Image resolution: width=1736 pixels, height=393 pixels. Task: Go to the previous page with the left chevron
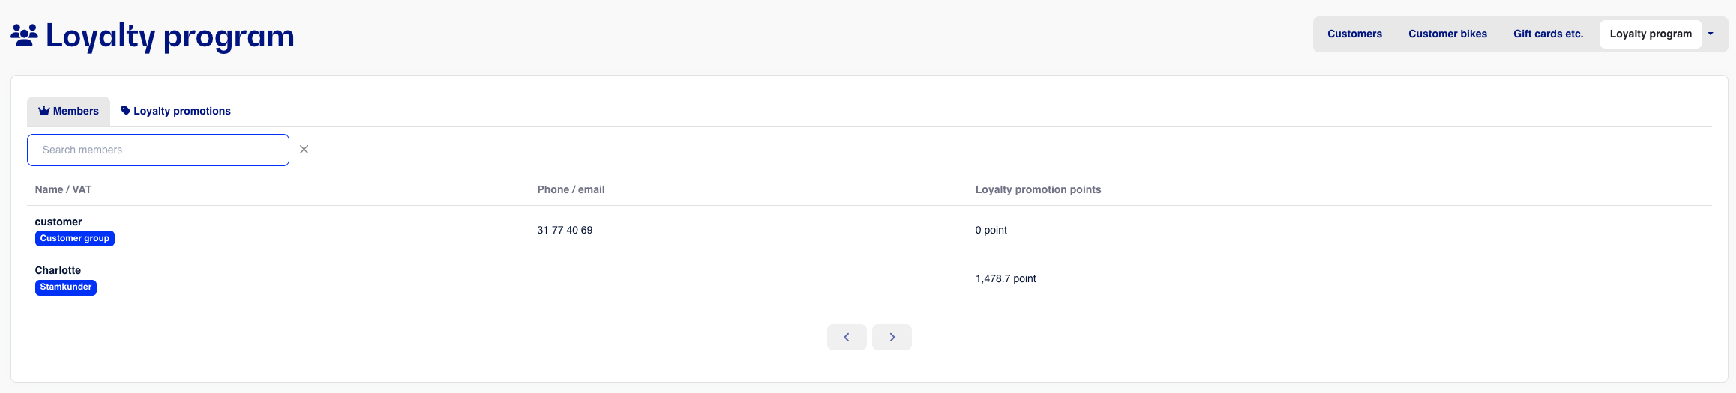pyautogui.click(x=847, y=337)
